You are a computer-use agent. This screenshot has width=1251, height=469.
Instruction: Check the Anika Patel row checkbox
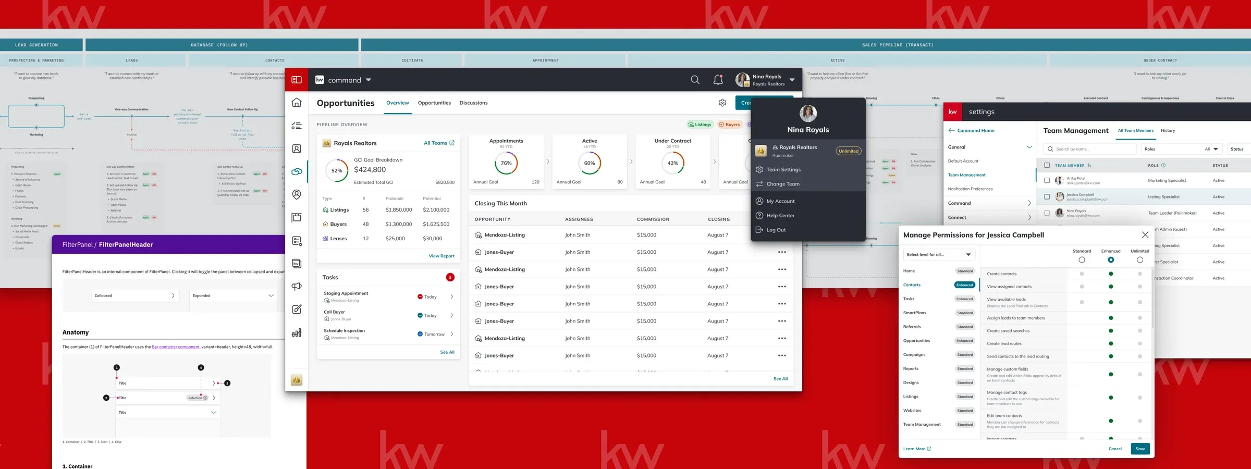pos(1047,180)
